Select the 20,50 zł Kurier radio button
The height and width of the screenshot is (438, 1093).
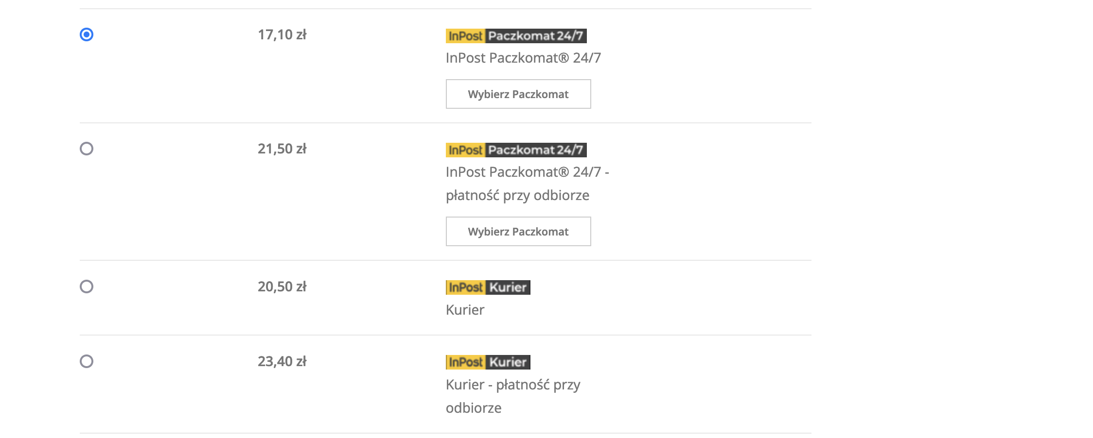coord(87,286)
